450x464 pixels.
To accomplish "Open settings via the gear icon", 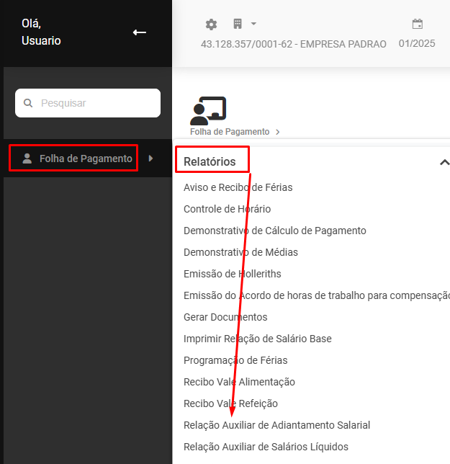I will pos(211,24).
